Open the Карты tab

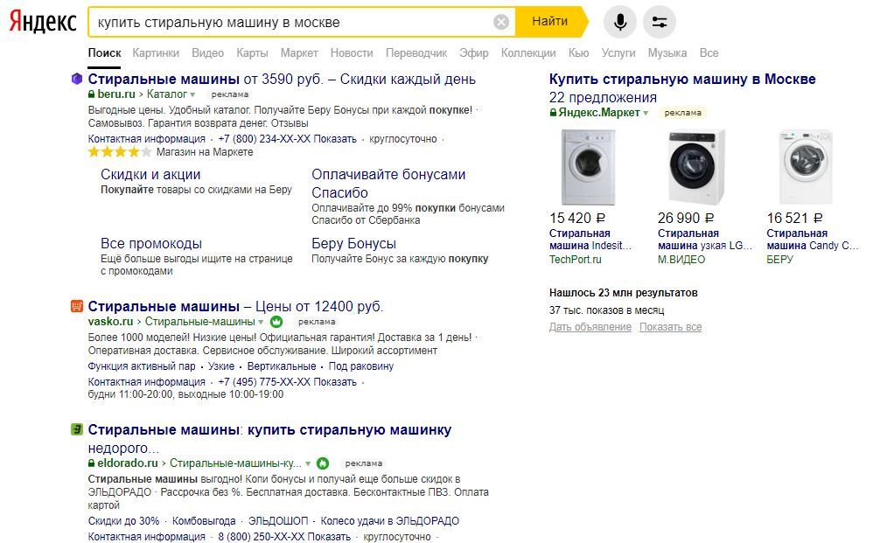point(252,52)
